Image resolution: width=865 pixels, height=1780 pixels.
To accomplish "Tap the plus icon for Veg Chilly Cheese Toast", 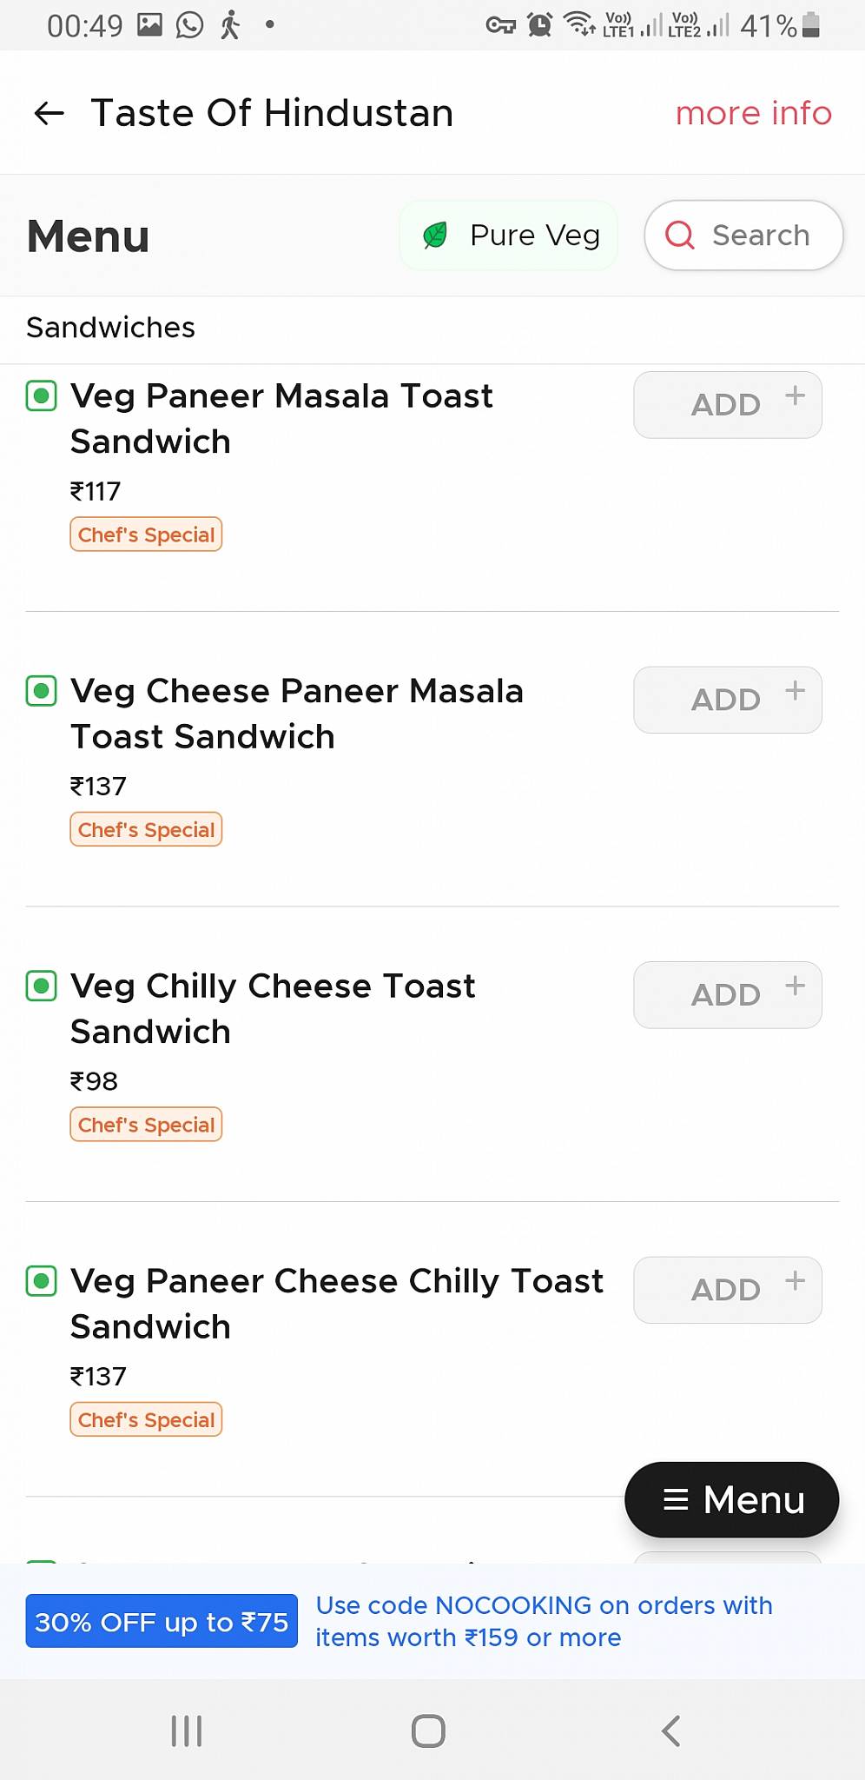I will click(x=795, y=986).
